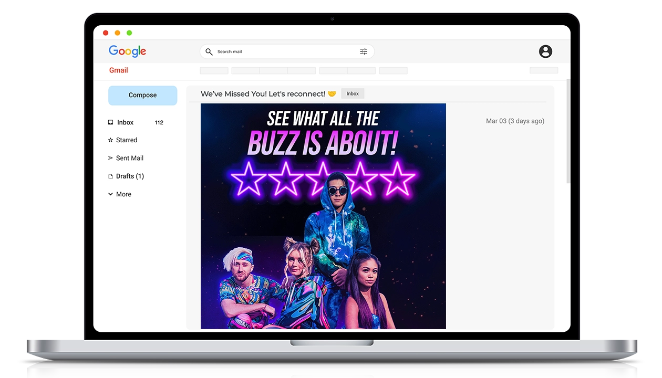Click the Starred star icon

coord(110,140)
